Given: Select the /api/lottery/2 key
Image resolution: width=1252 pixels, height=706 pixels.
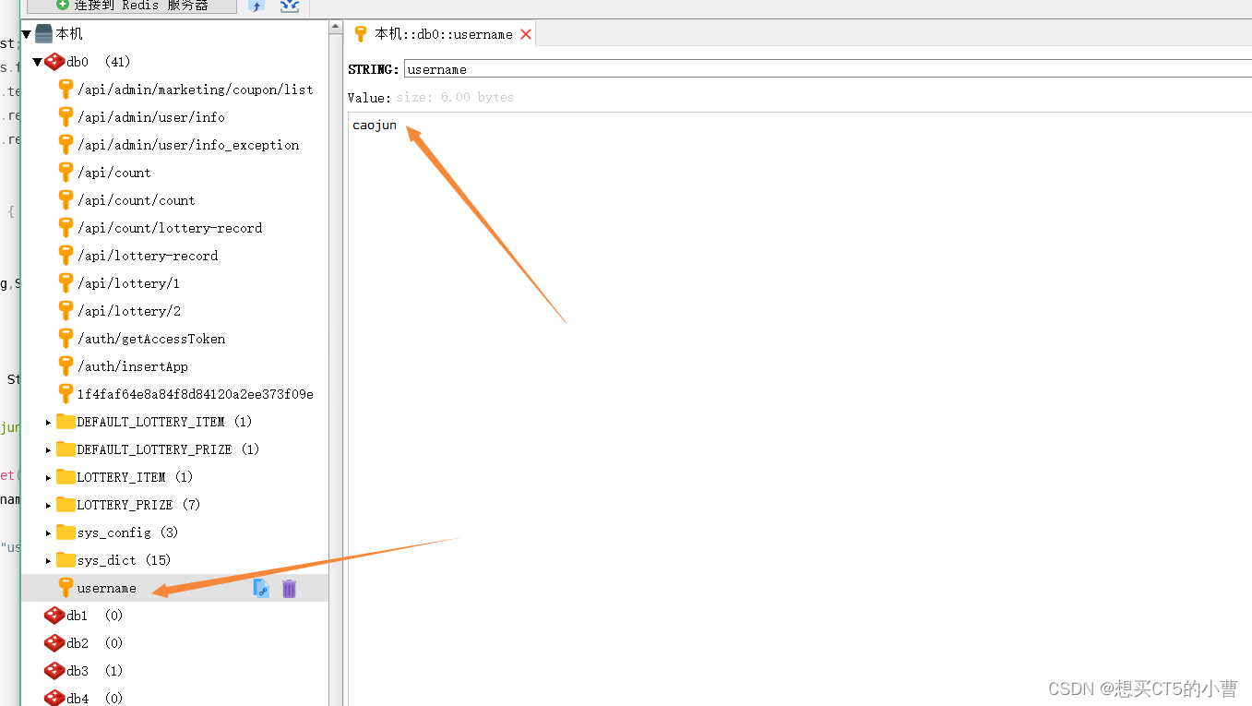Looking at the screenshot, I should point(128,311).
